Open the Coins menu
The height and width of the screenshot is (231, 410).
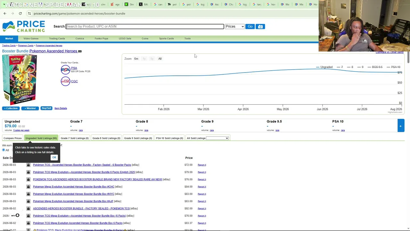(145, 38)
